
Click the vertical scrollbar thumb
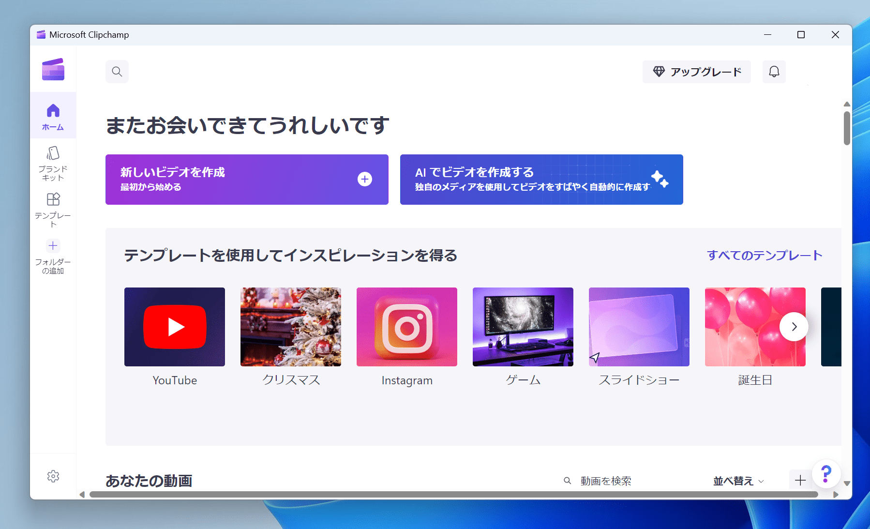coord(847,128)
